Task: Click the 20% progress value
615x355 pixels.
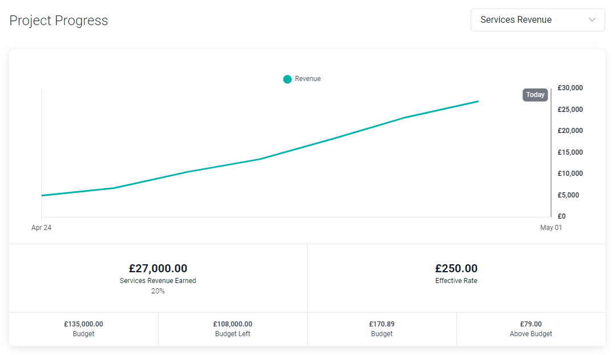Action: pos(158,291)
